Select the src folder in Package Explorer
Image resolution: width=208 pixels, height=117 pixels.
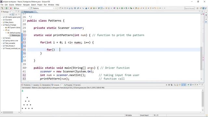7,30
